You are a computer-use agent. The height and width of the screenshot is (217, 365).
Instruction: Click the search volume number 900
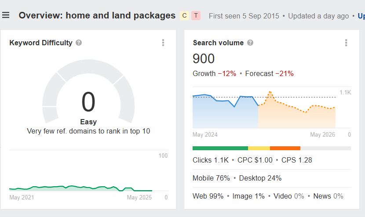pyautogui.click(x=204, y=58)
